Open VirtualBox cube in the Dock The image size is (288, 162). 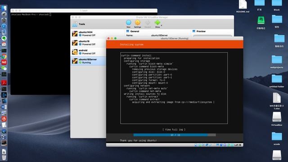pyautogui.click(x=4, y=137)
